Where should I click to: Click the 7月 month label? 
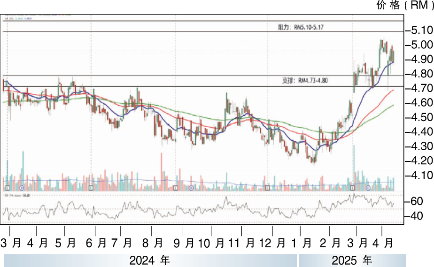click(x=122, y=243)
